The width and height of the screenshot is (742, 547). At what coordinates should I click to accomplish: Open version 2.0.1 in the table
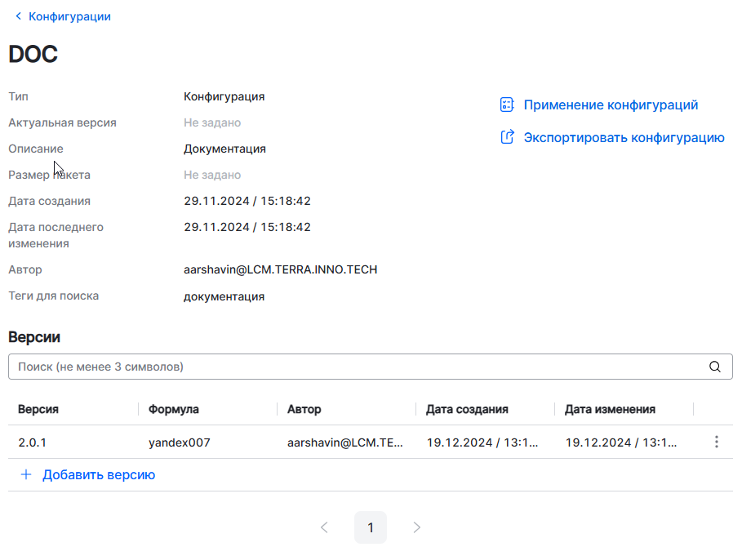pos(33,442)
